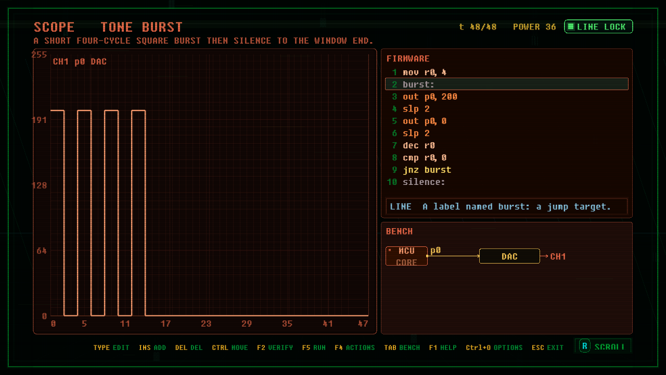666x375 pixels.
Task: Select the TYPE EDIT shortcut
Action: (111, 347)
